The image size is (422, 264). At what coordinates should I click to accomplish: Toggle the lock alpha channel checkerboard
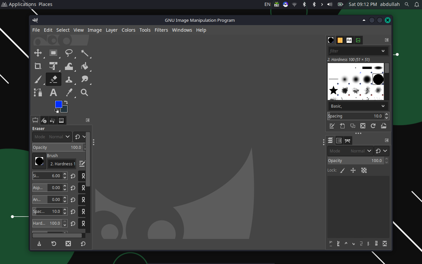pyautogui.click(x=364, y=171)
